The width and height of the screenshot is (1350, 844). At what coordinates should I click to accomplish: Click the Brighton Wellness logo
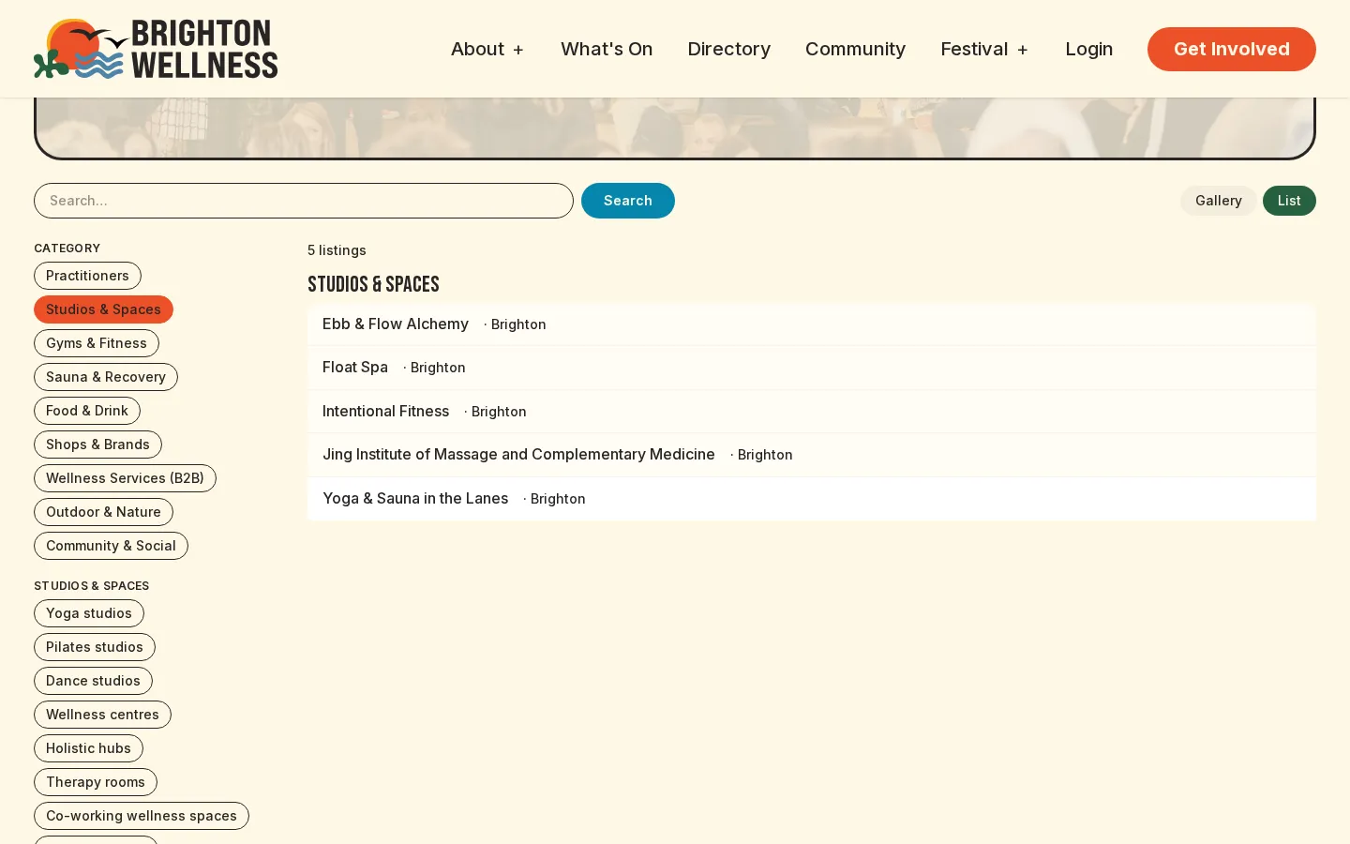pyautogui.click(x=156, y=49)
